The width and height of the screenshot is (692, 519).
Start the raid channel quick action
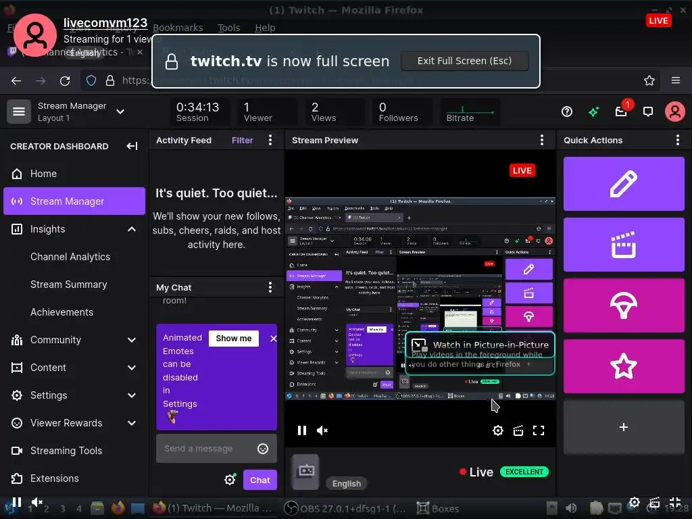[x=623, y=305]
